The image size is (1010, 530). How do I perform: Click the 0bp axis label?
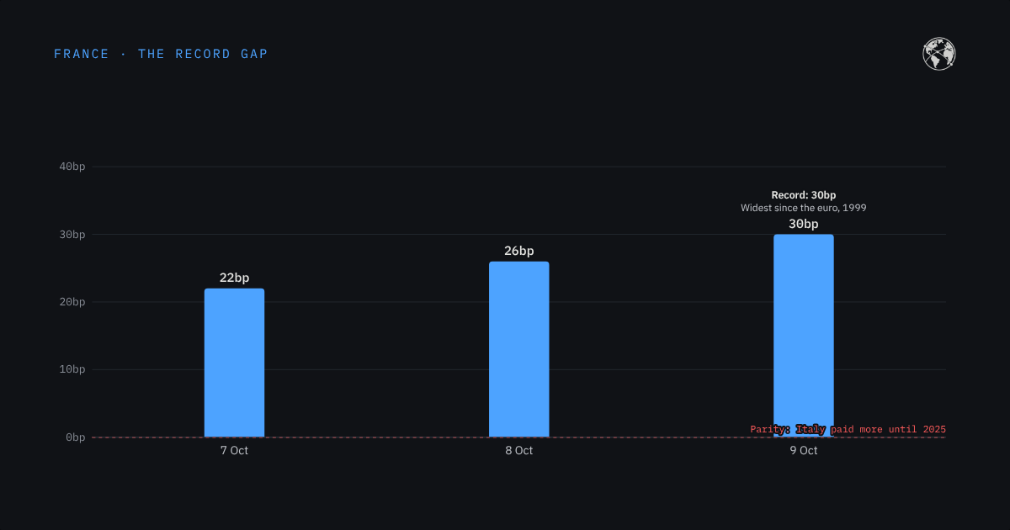point(76,437)
